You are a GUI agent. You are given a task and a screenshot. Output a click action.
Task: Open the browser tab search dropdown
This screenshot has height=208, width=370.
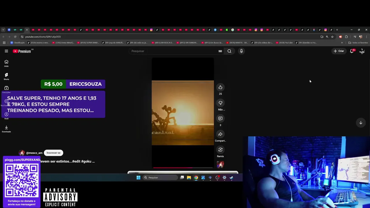point(3,30)
